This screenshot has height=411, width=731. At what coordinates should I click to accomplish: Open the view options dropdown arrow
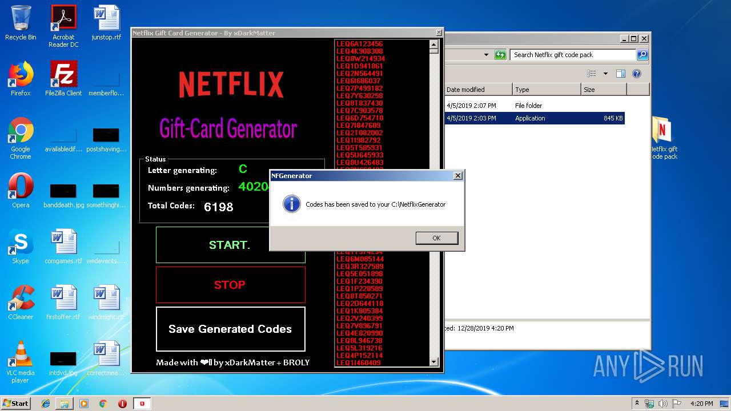pos(605,74)
